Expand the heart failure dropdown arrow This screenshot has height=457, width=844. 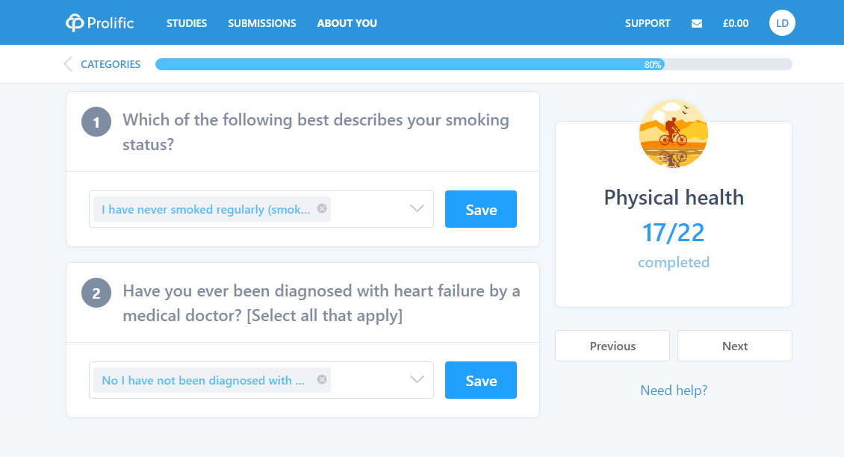pos(418,379)
